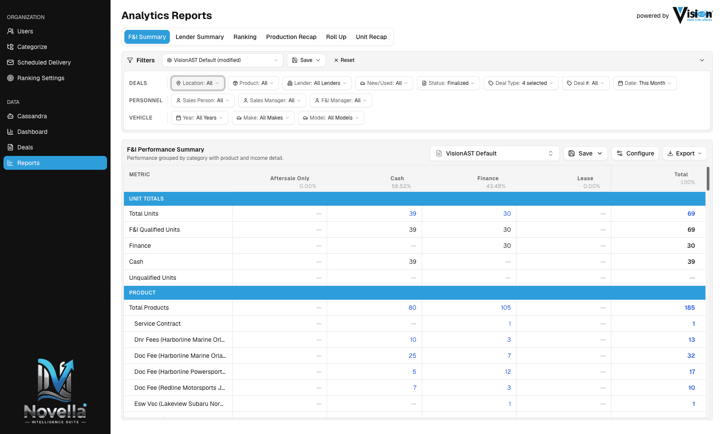Open the Year: All Years filter

pos(200,118)
